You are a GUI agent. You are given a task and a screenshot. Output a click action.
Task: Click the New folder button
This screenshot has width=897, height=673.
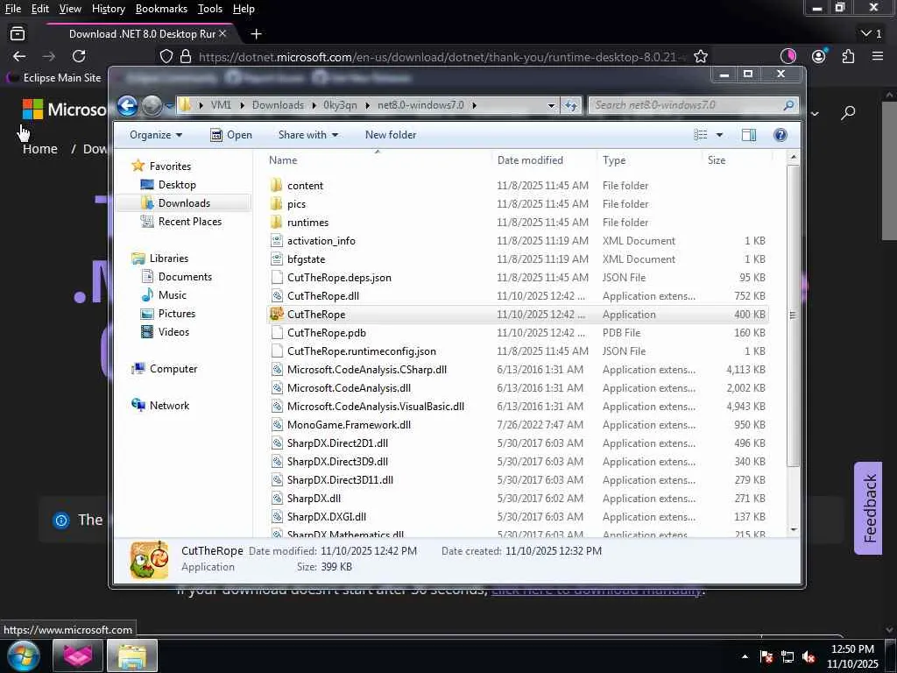pyautogui.click(x=391, y=135)
